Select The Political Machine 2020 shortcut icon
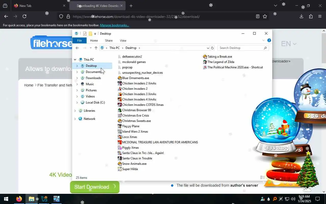This screenshot has height=204, width=326. pyautogui.click(x=205, y=67)
